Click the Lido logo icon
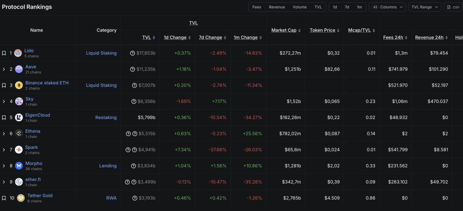Viewport: 463px width, 211px height. [x=18, y=53]
